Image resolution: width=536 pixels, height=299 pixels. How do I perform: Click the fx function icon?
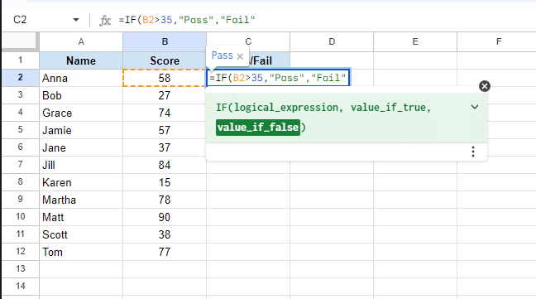[x=105, y=21]
